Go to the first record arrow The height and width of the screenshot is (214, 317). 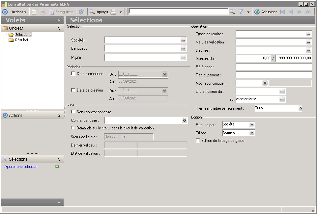click(x=282, y=12)
